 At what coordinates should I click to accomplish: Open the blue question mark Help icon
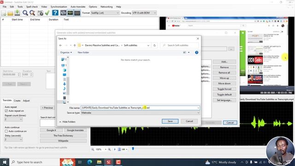point(55,13)
